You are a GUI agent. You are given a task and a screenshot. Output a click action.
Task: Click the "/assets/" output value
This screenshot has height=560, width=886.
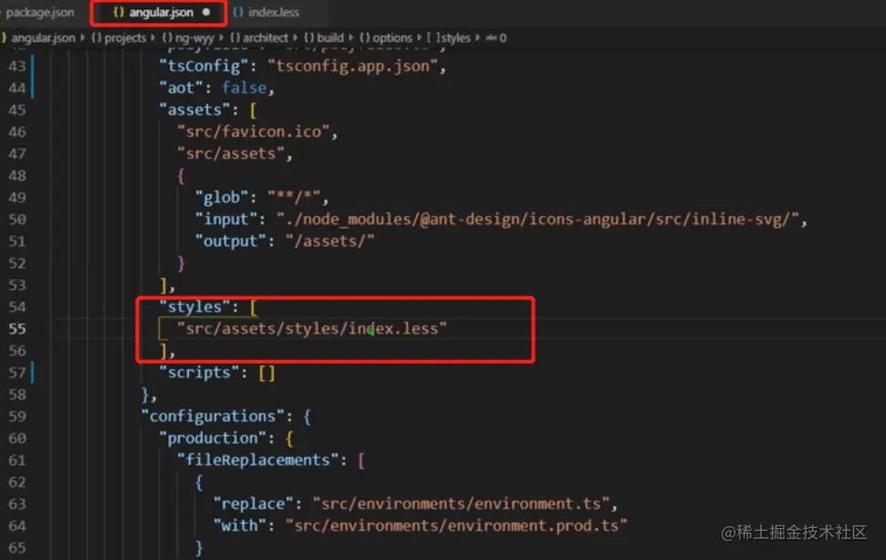[x=330, y=241]
